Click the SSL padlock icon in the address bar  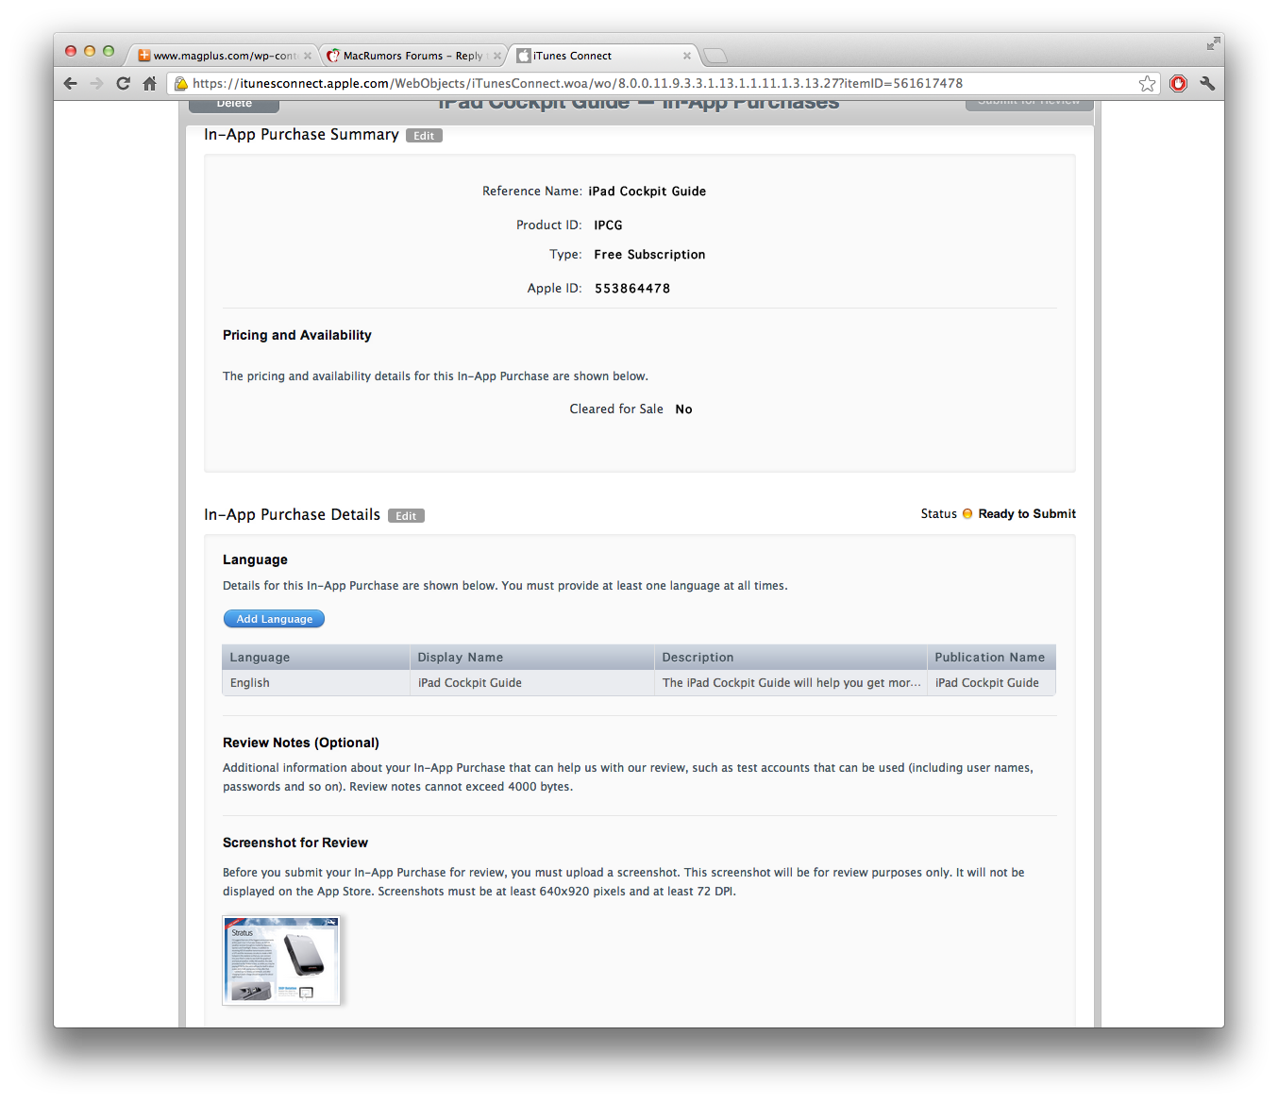[x=181, y=83]
